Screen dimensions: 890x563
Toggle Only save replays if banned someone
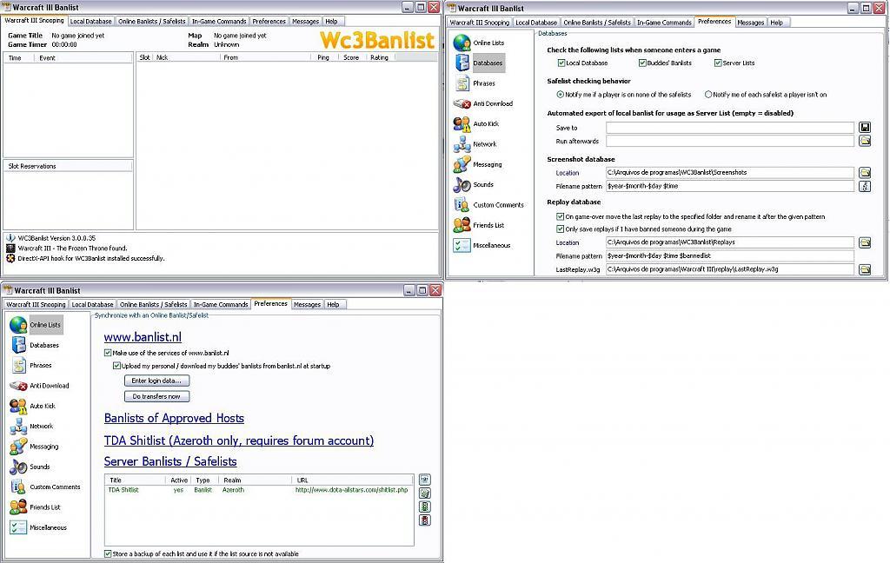click(x=561, y=229)
